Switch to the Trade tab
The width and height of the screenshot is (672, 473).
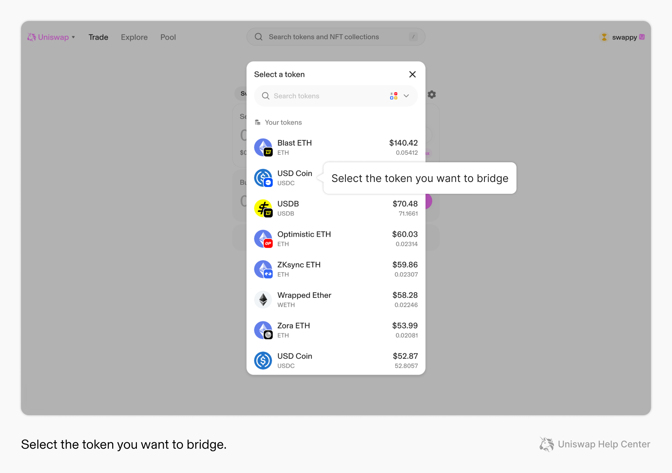(98, 37)
